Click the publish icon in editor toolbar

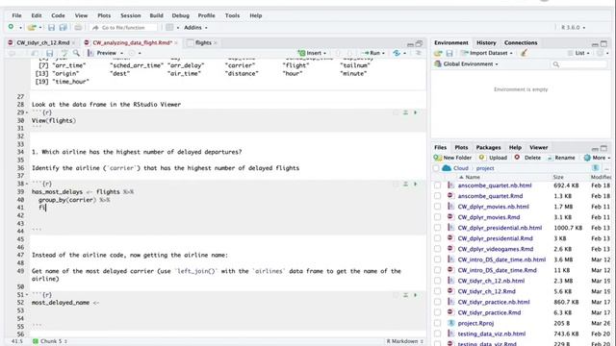pyautogui.click(x=399, y=53)
